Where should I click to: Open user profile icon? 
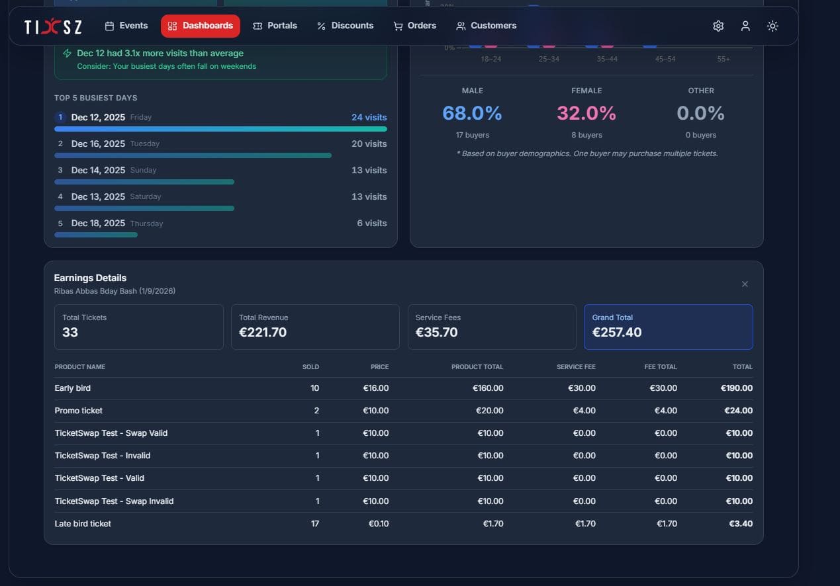pos(745,26)
